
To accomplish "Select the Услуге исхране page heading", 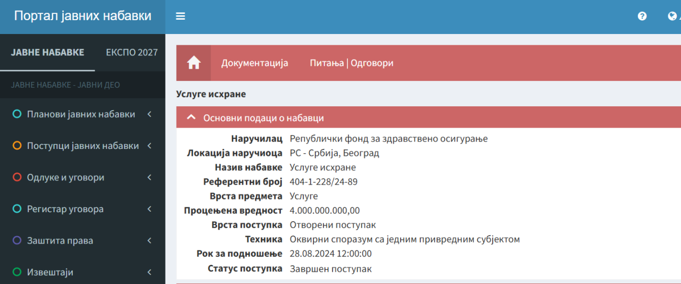I will click(211, 94).
